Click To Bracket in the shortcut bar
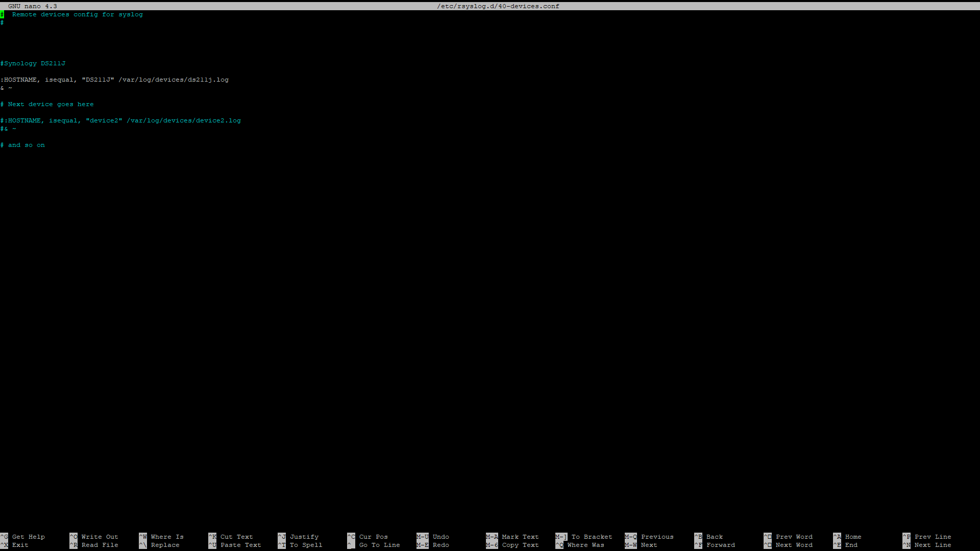The image size is (980, 551). [x=592, y=537]
